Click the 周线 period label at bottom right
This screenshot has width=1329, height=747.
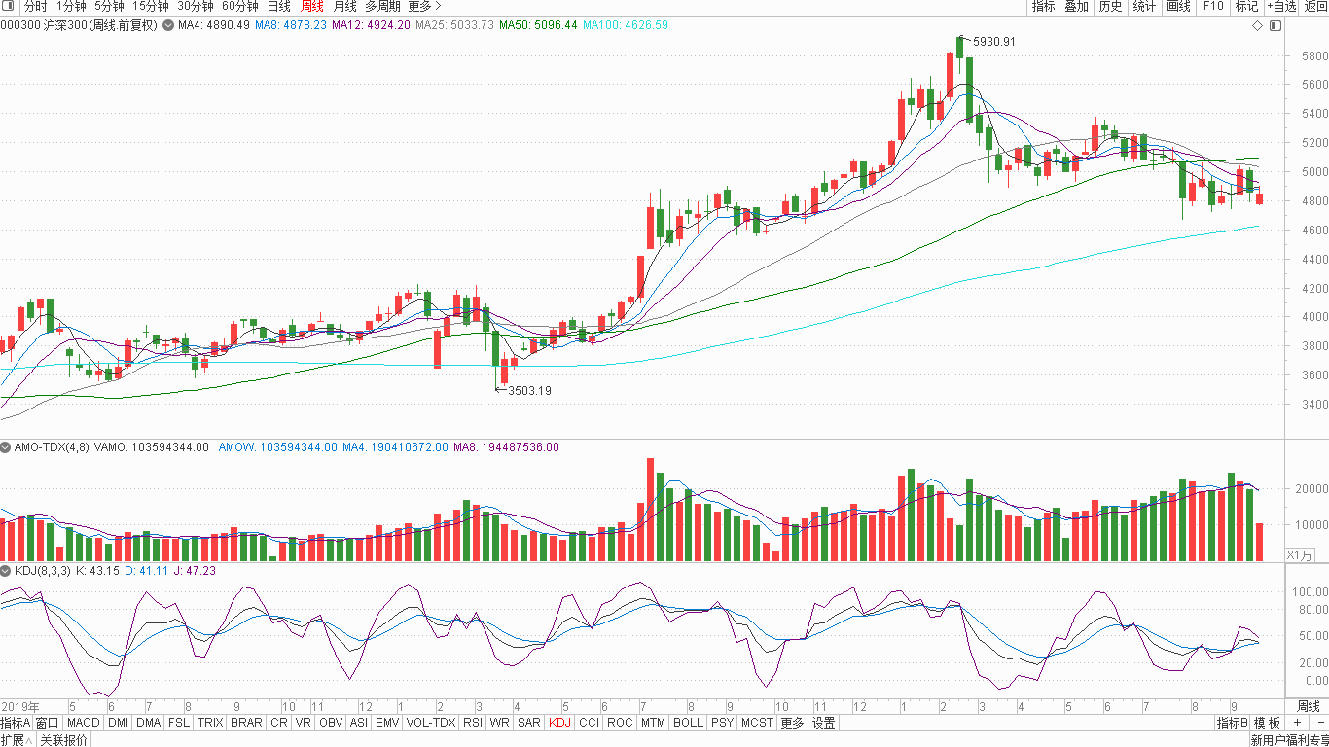coord(1309,706)
